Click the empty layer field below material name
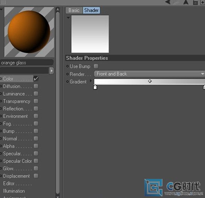205x198 pixels. (24, 71)
